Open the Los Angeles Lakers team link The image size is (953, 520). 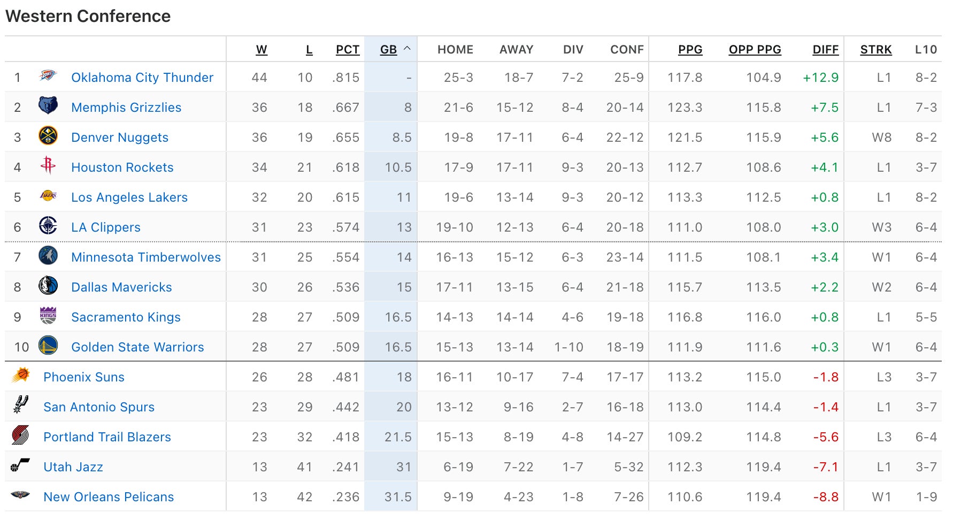coord(129,197)
